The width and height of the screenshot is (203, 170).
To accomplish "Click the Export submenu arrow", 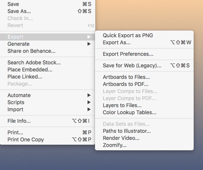I will (89, 37).
